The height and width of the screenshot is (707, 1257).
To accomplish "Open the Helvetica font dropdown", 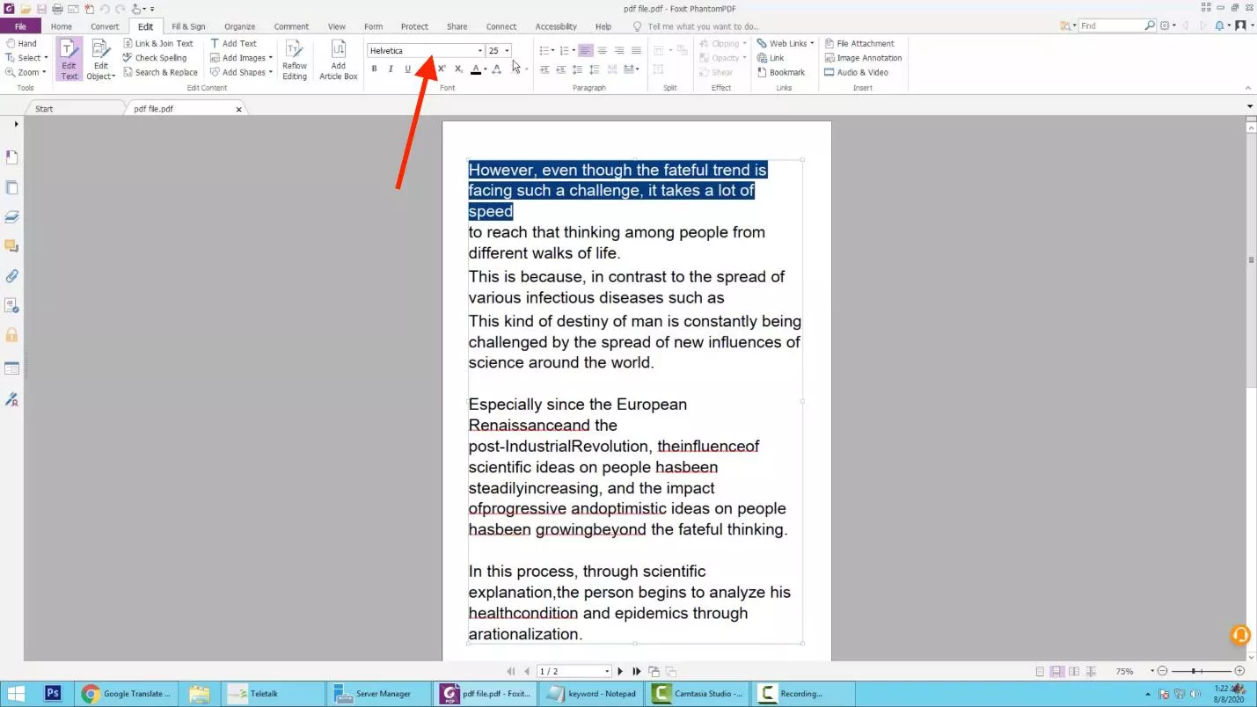I will (479, 49).
